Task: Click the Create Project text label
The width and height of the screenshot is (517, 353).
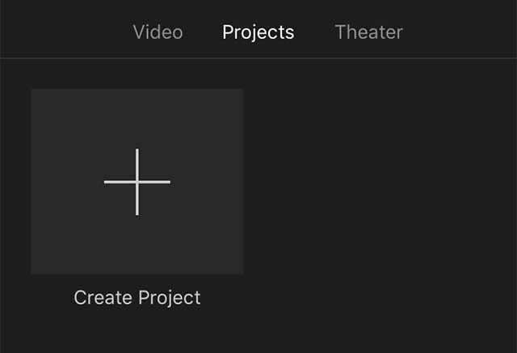Action: coord(137,297)
